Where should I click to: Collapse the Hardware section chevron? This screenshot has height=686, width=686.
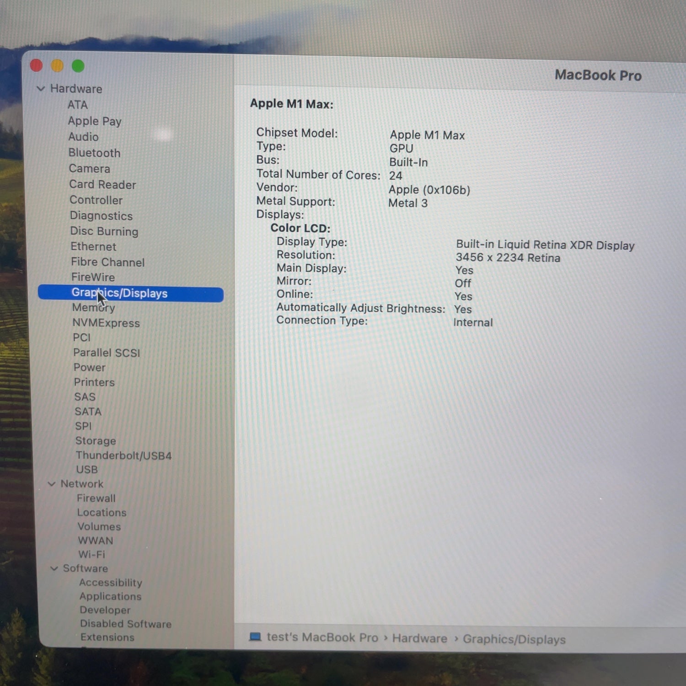tap(41, 89)
